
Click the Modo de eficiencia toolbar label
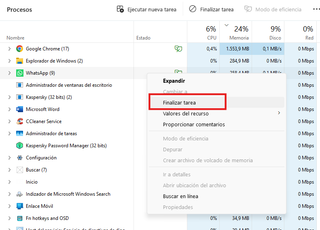[x=278, y=10]
